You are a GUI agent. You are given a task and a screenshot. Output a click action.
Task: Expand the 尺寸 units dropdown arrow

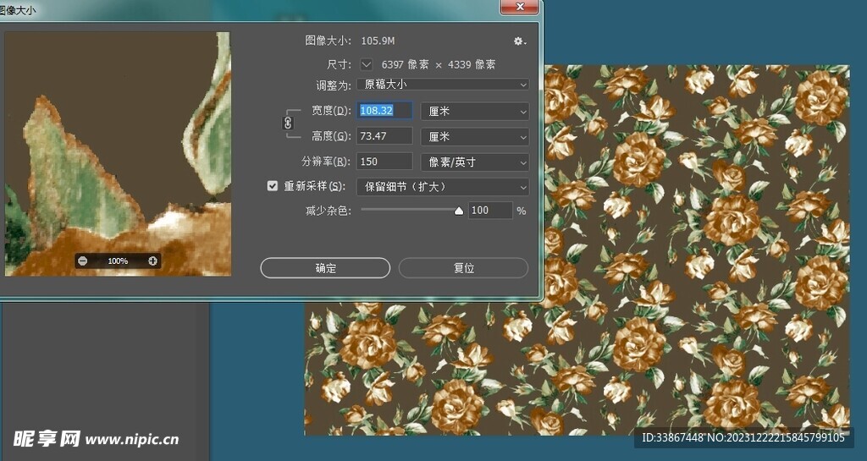[x=366, y=64]
